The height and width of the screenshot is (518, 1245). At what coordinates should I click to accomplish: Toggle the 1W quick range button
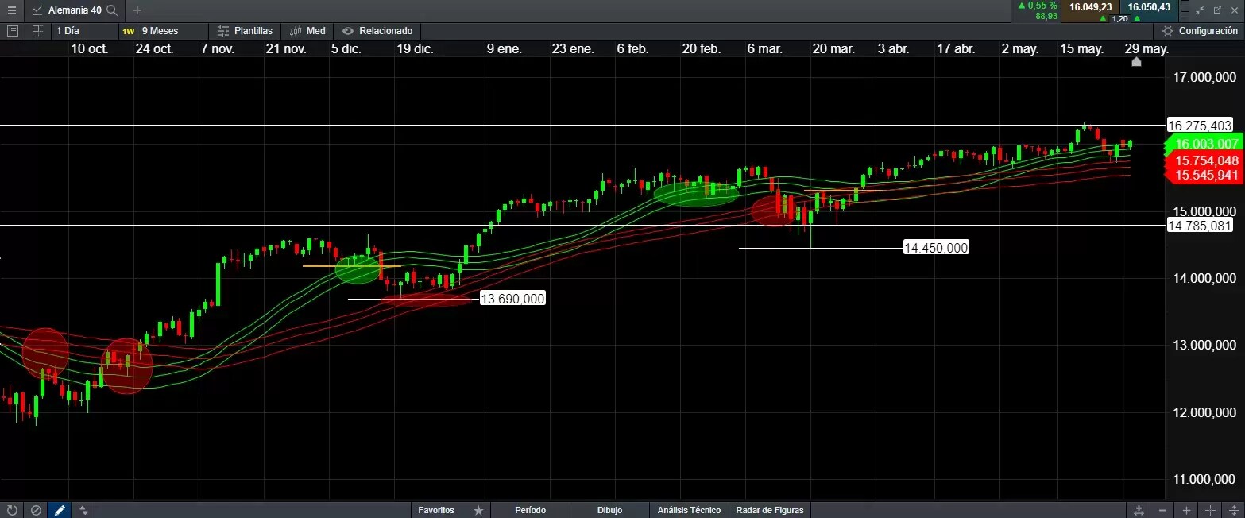point(127,31)
